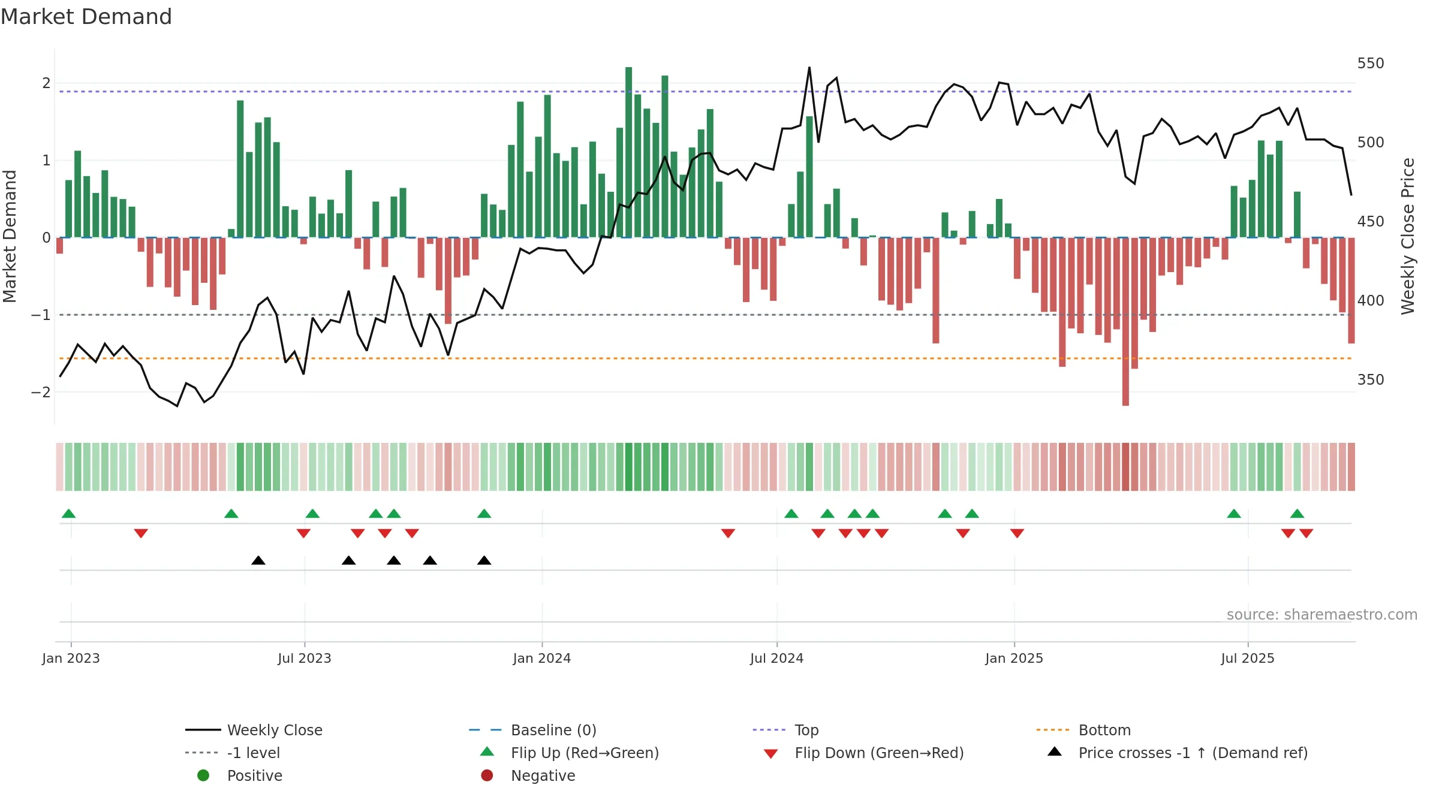Click the 500 price axis tick label

coord(1371,142)
